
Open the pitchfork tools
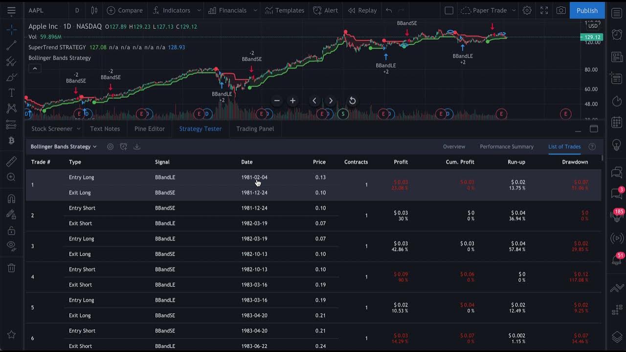11,62
